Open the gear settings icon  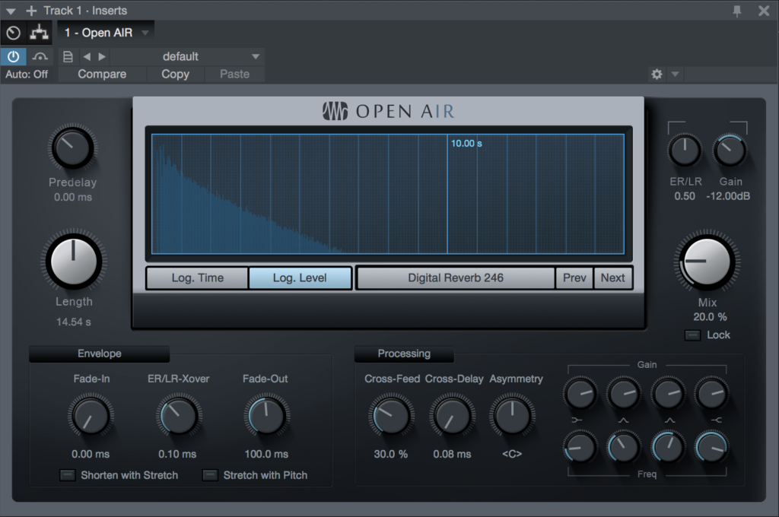(657, 74)
